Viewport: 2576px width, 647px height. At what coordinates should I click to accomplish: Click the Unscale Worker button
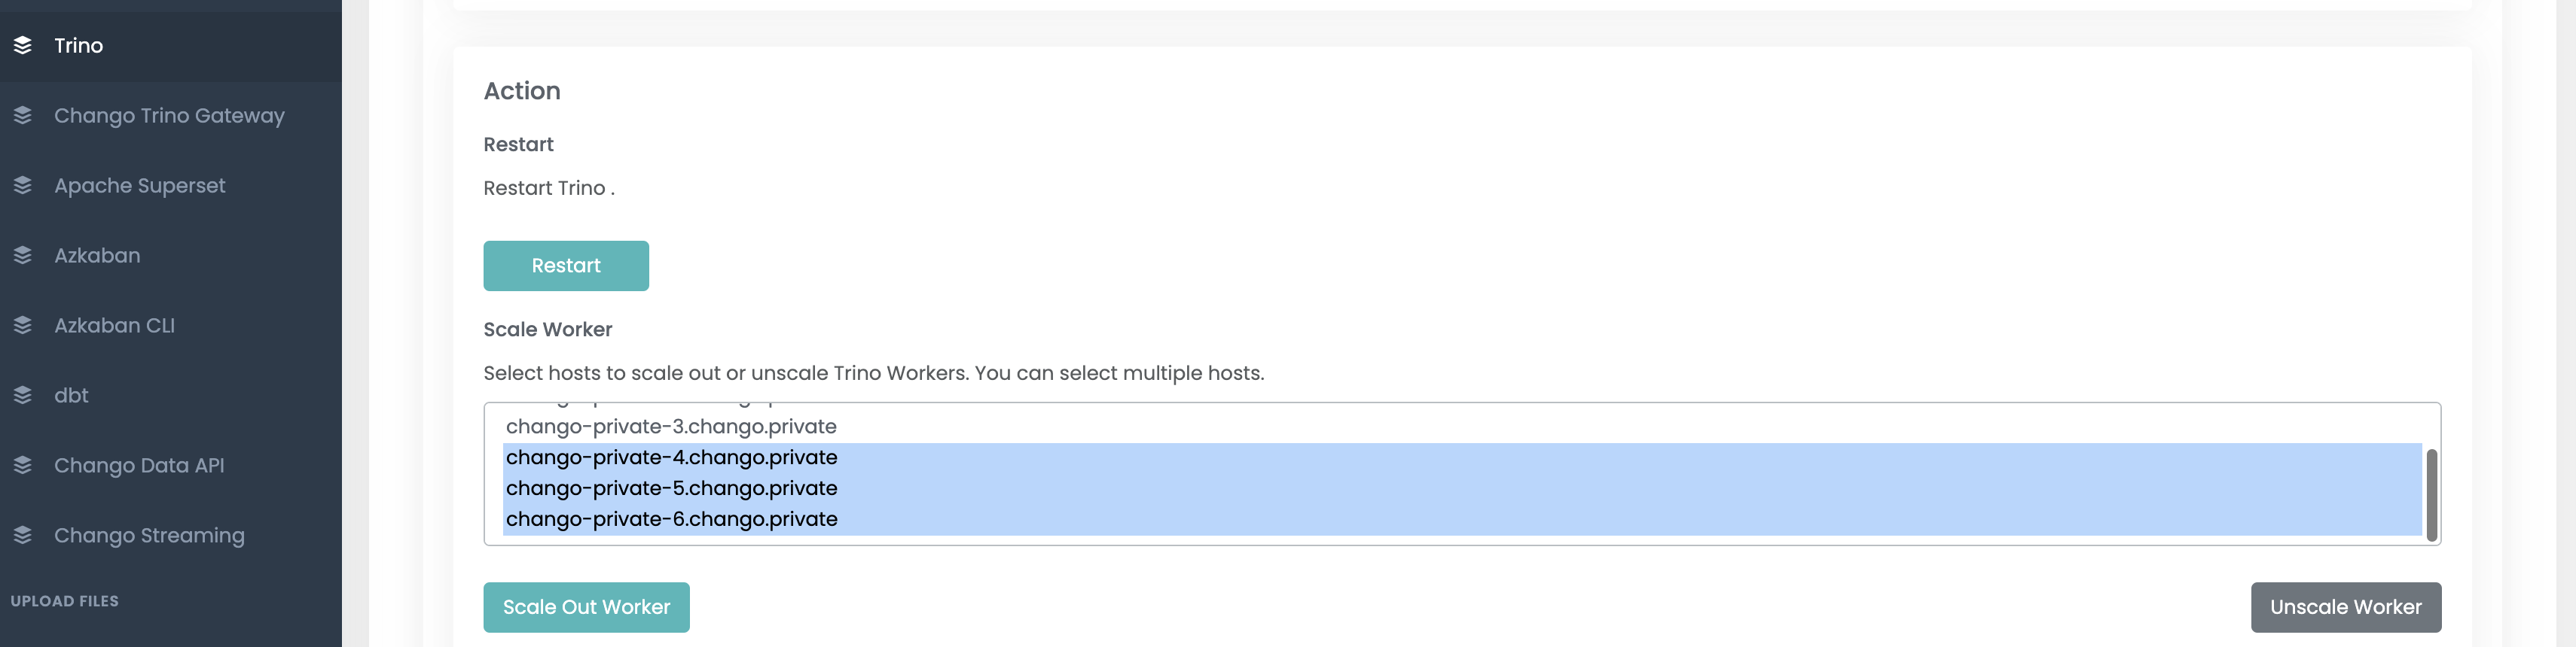pyautogui.click(x=2345, y=607)
